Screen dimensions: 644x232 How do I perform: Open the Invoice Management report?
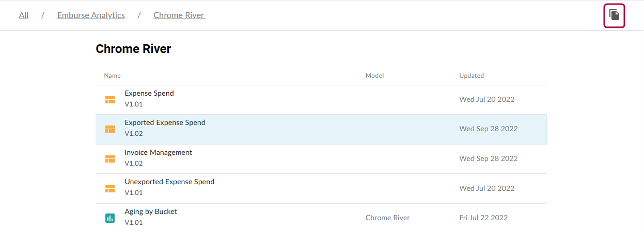(158, 152)
